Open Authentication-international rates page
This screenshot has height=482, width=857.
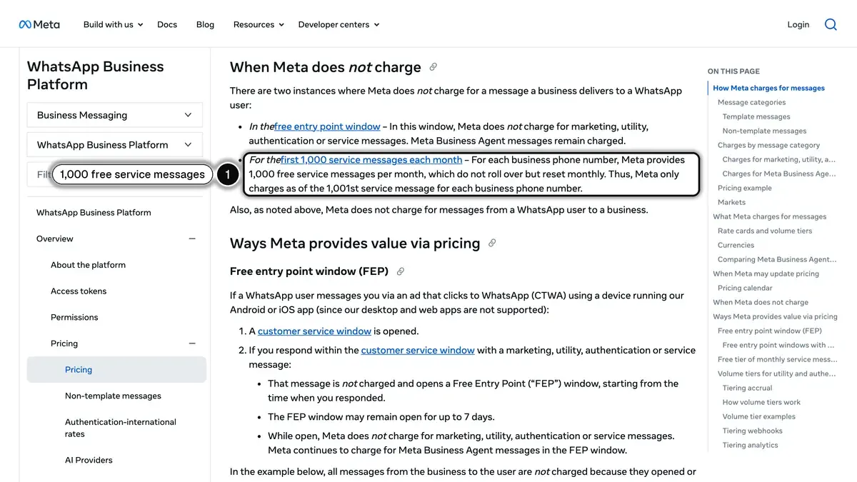click(x=121, y=428)
